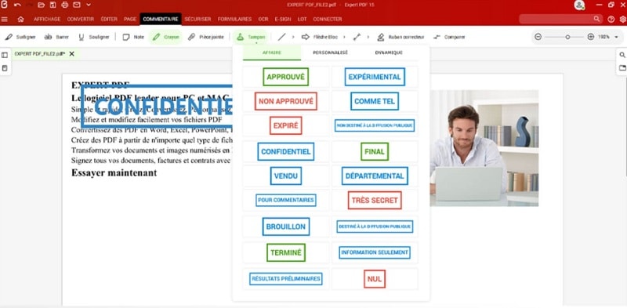
Task: Click the Comparer tool
Action: (x=449, y=37)
